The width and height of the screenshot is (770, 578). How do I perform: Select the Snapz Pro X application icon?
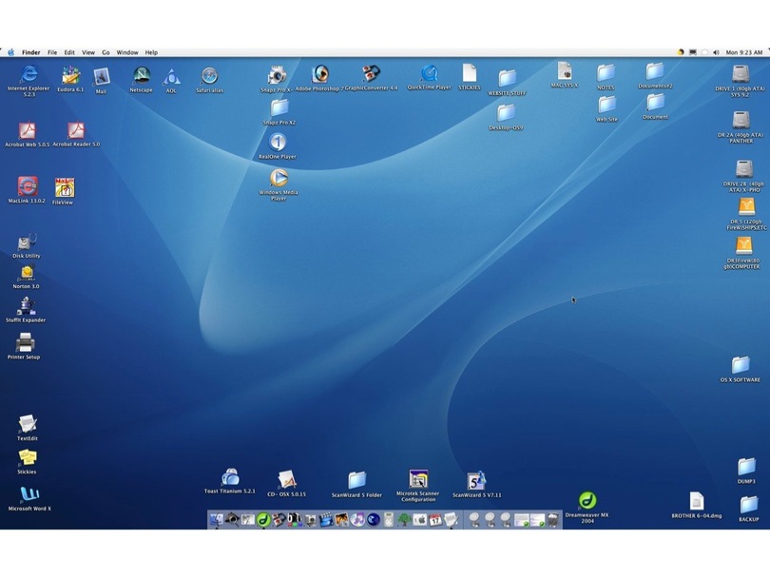pos(277,76)
